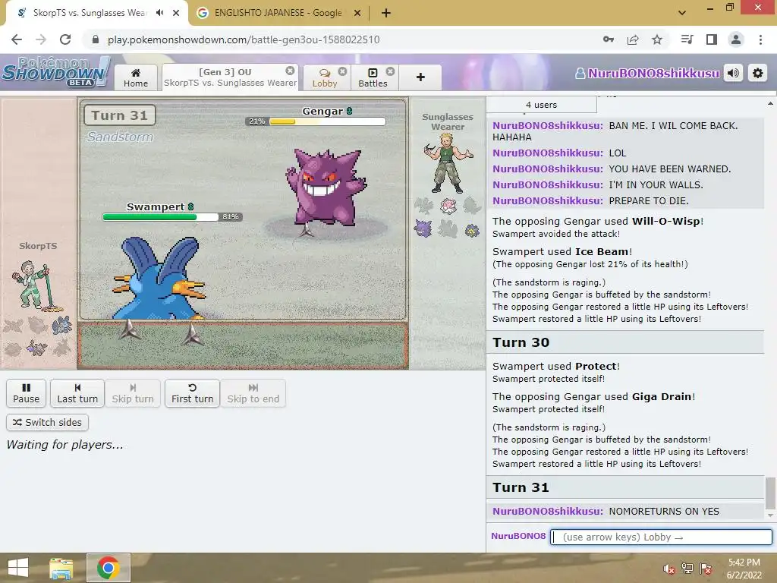Switch to the Lobby tab

pyautogui.click(x=325, y=77)
